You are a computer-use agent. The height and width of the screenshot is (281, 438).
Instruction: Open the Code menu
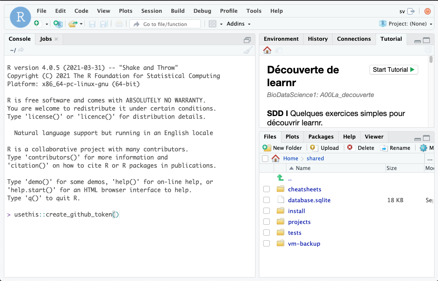point(81,11)
